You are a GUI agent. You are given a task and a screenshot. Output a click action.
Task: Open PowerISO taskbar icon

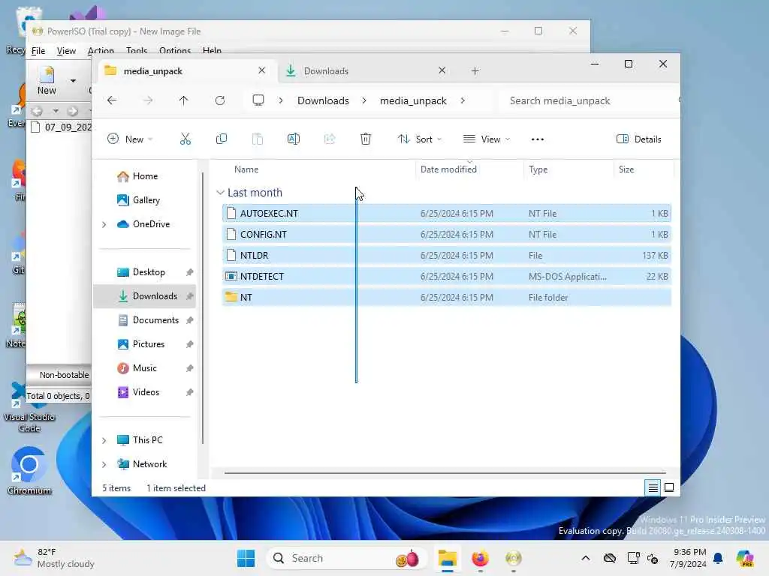click(x=514, y=558)
